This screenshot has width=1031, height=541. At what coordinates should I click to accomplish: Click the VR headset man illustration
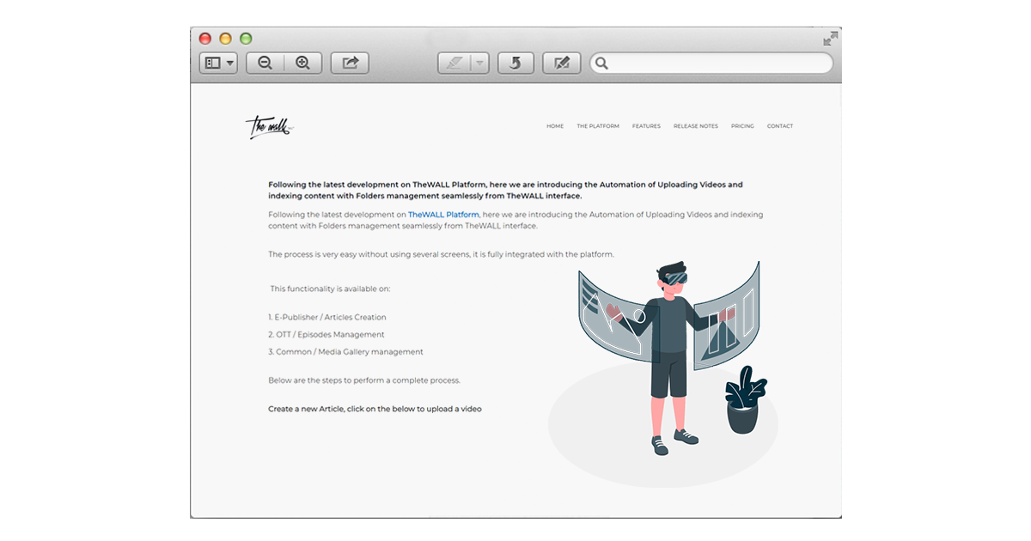coord(668,358)
